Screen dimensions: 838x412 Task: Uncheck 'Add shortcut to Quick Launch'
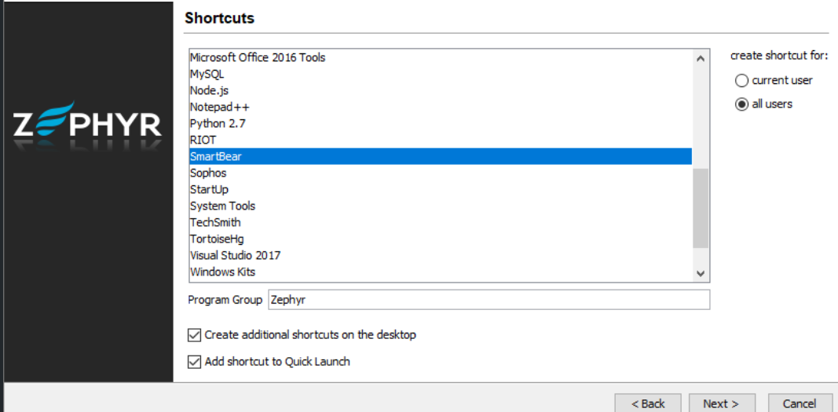point(195,362)
